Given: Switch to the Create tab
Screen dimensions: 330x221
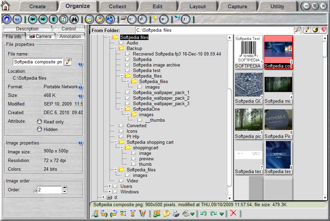Looking at the screenshot, I should click(x=38, y=6).
